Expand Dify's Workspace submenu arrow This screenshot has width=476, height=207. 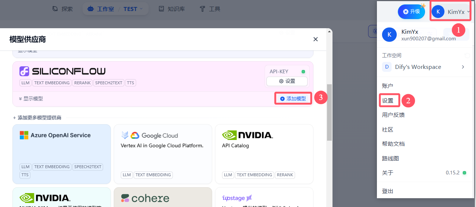463,67
